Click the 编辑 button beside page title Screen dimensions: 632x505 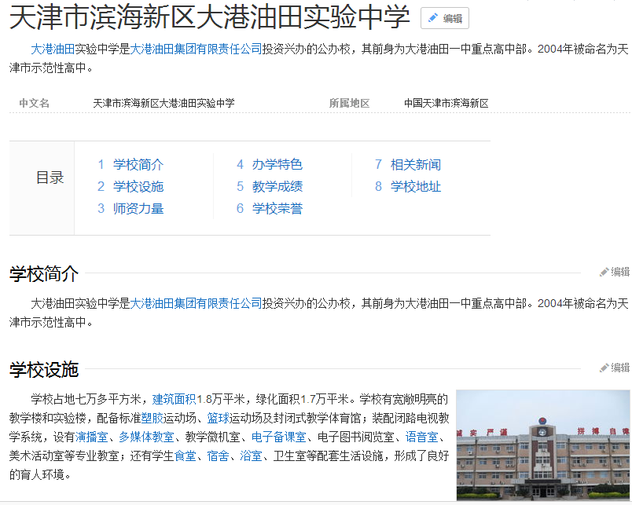pos(445,18)
